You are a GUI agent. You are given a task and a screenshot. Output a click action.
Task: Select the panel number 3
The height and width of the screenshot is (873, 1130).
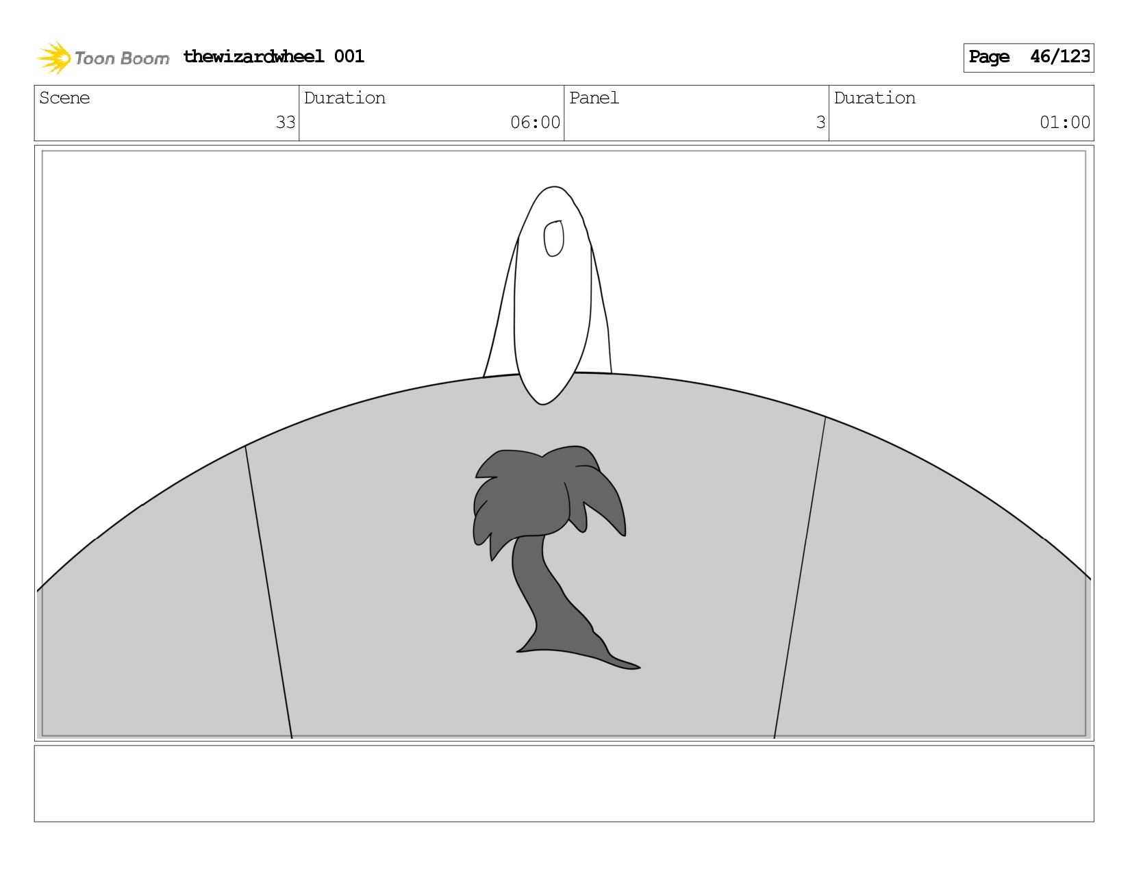820,123
